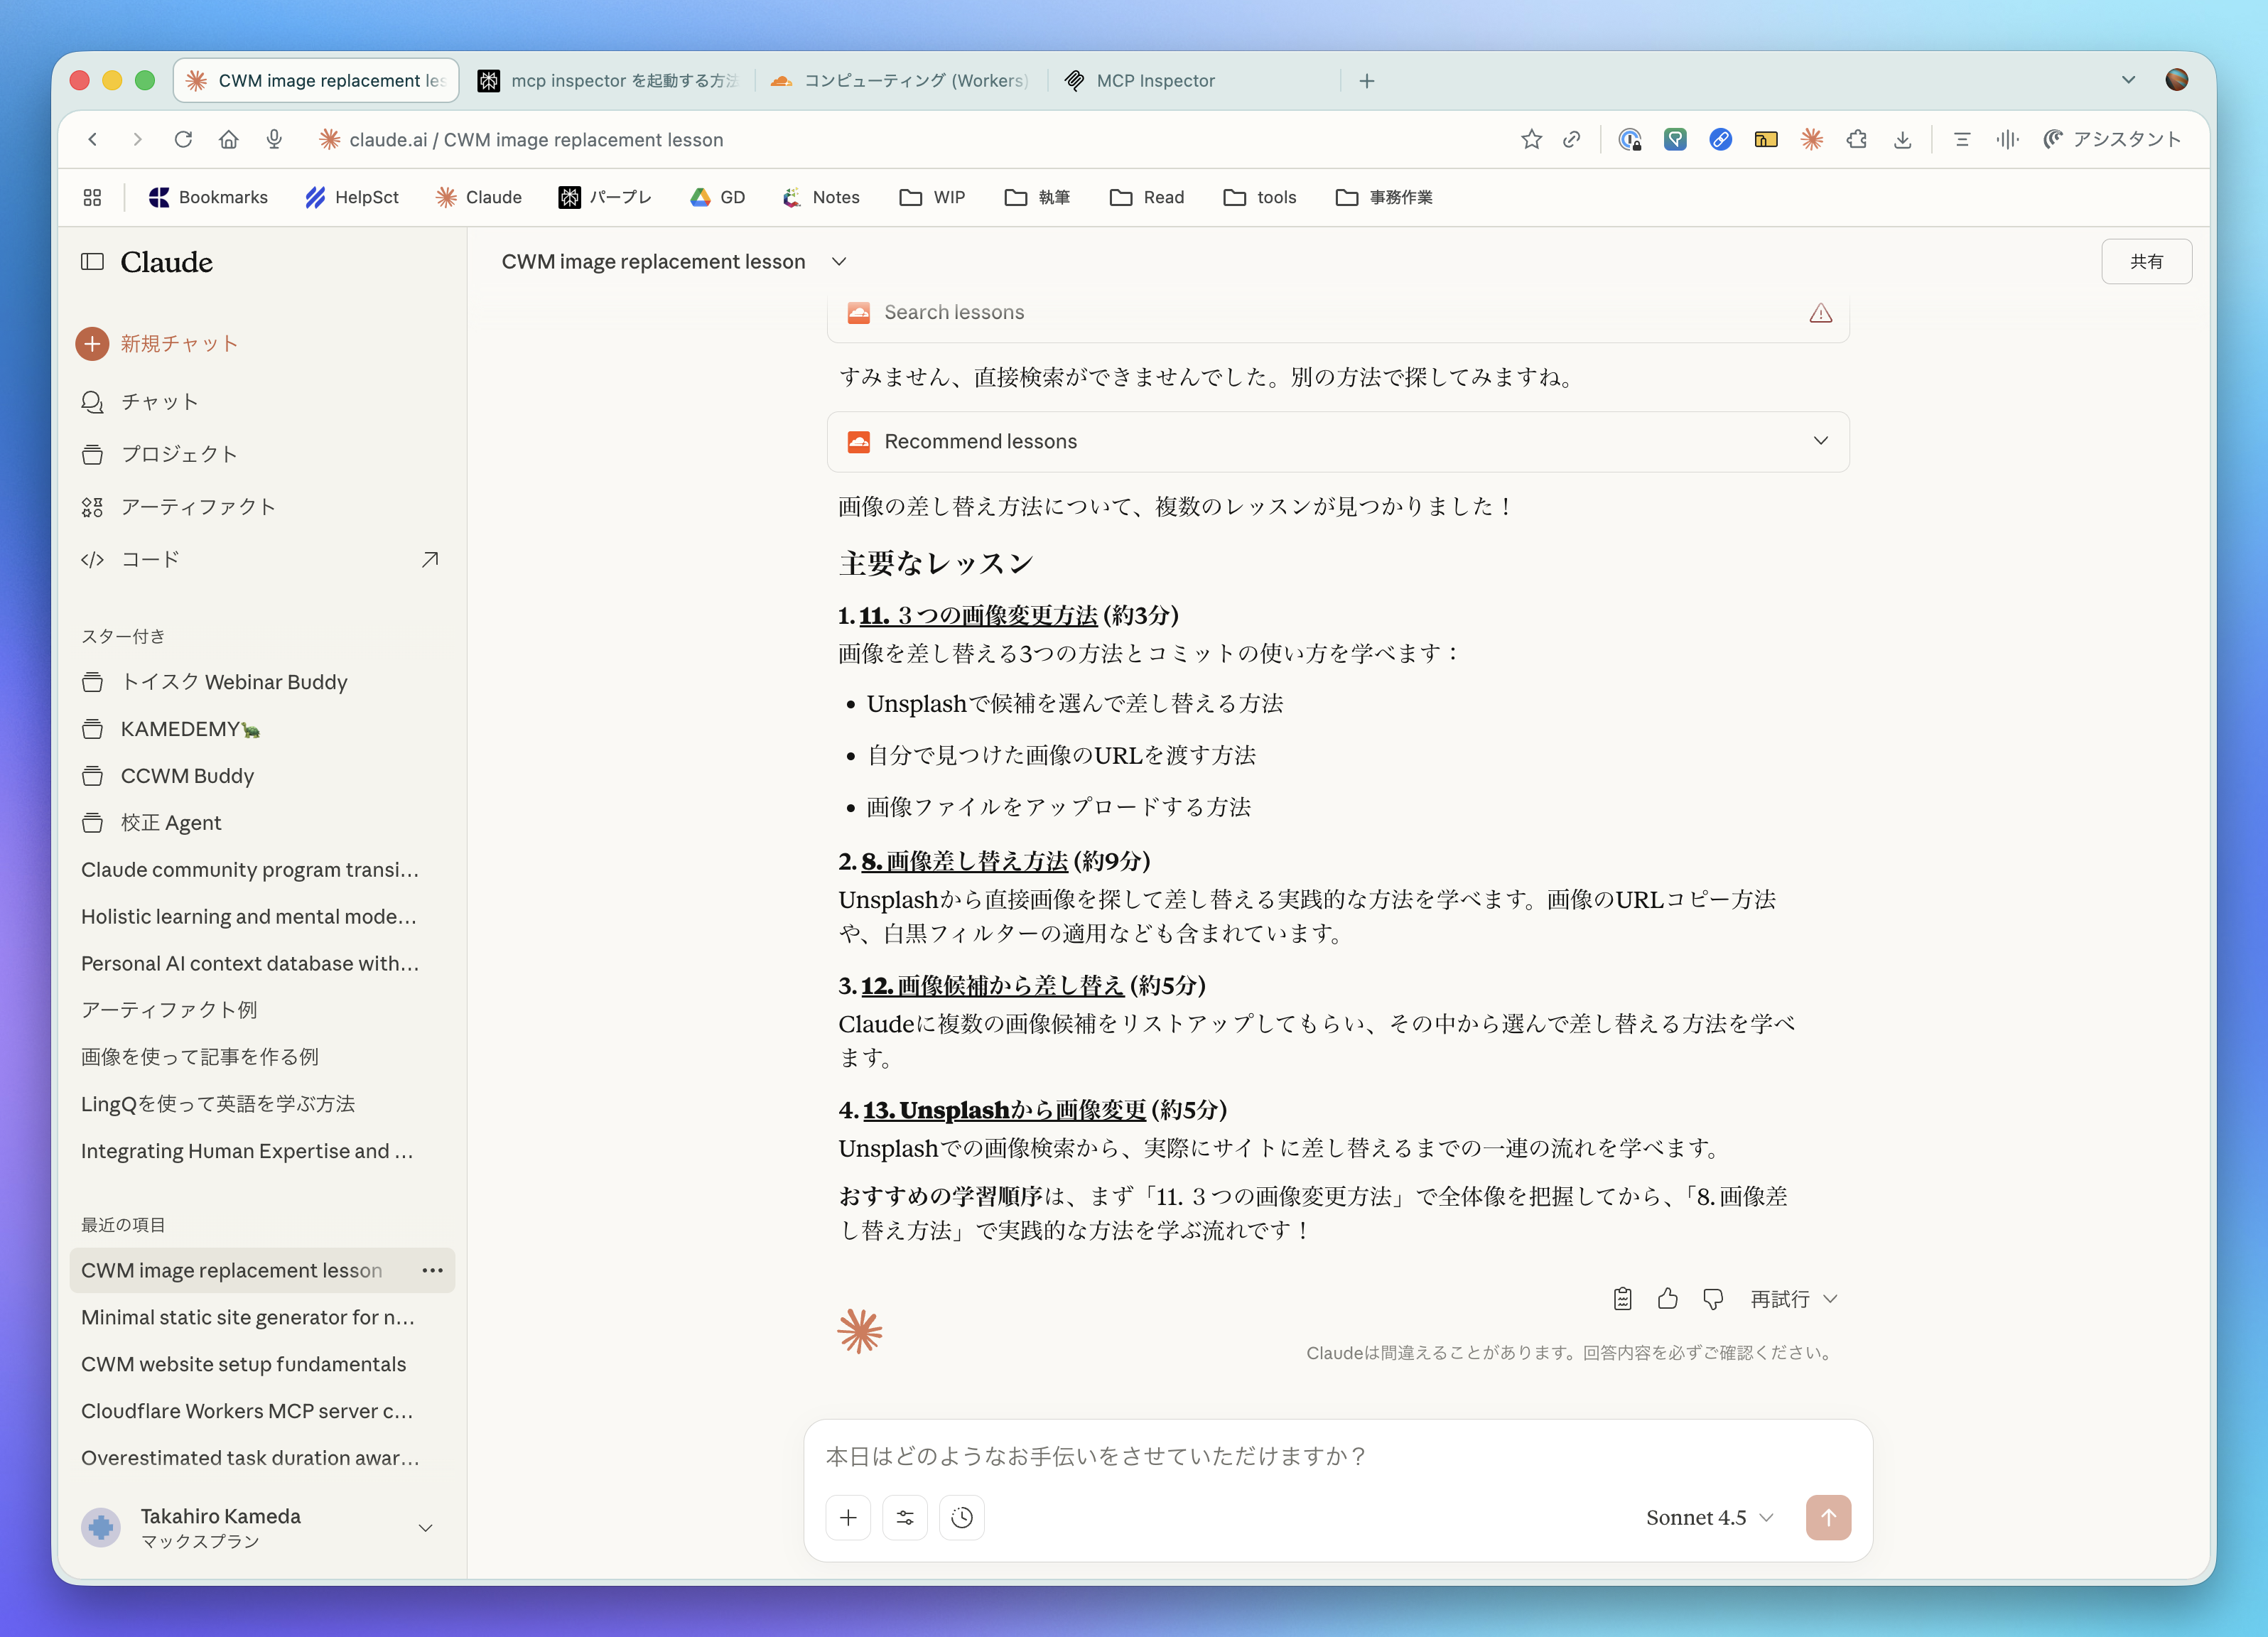Viewport: 2268px width, 1637px height.
Task: Bookmark page with the star icon
Action: click(x=1531, y=140)
